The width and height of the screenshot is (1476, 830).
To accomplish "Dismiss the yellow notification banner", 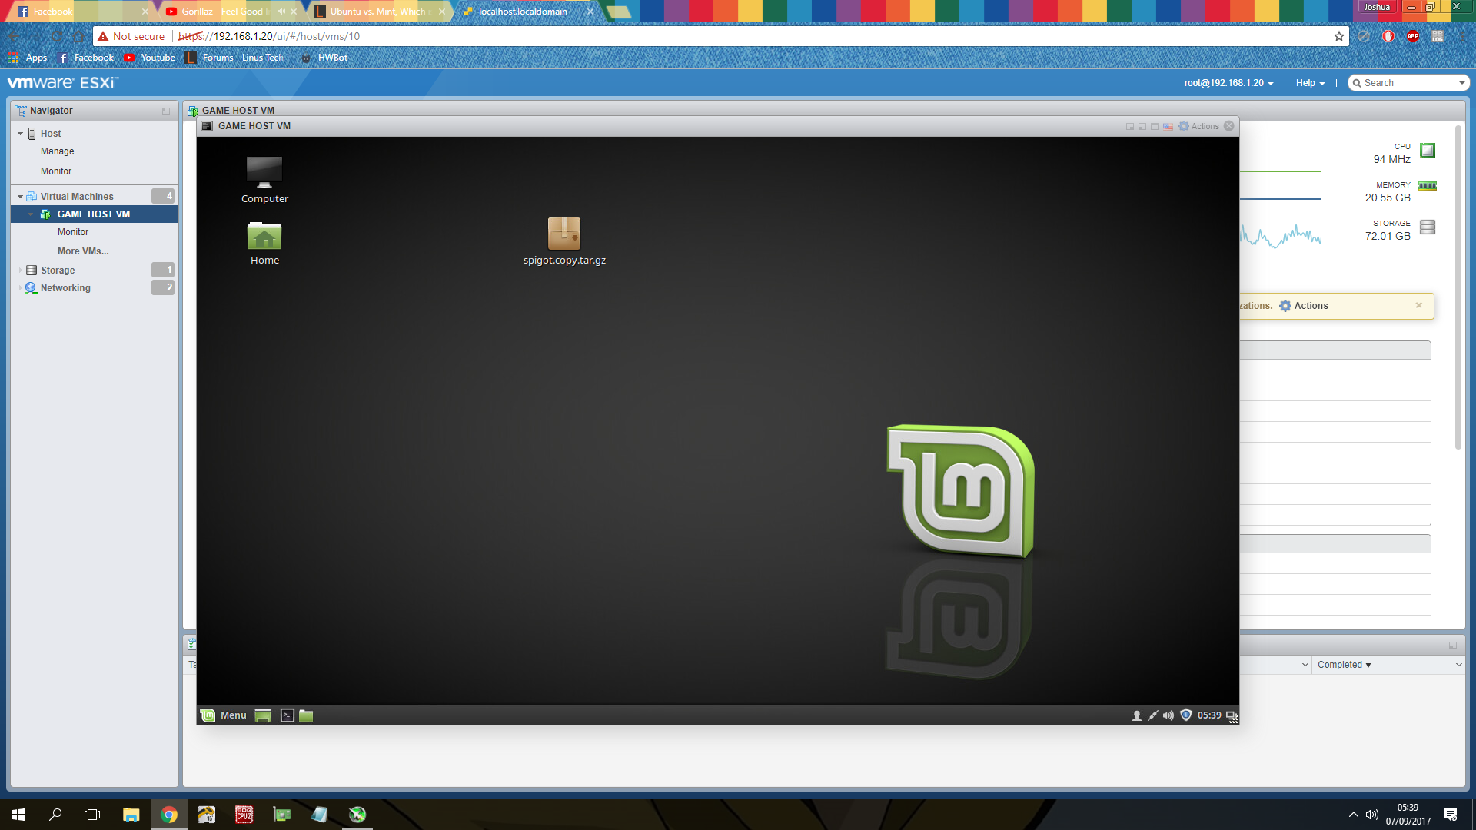I will [1419, 306].
